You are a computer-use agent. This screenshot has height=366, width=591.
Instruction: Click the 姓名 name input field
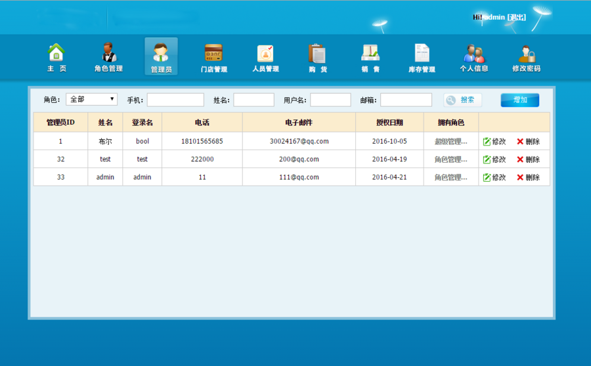(x=253, y=100)
